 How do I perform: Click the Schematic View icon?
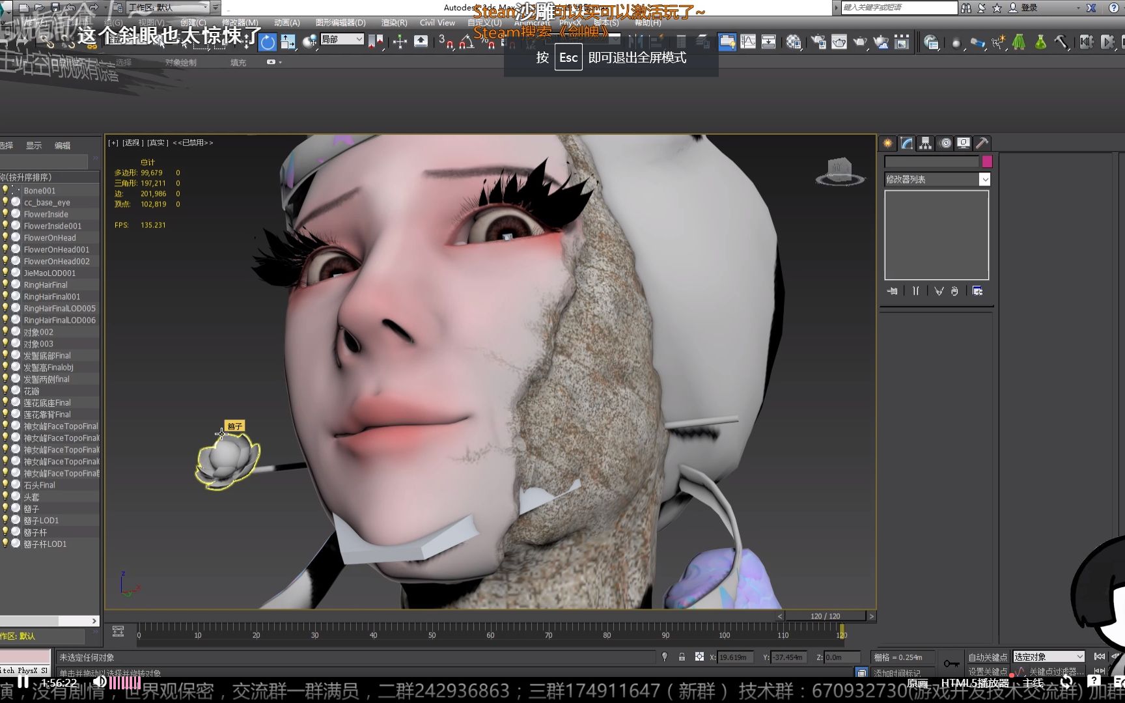pyautogui.click(x=769, y=42)
